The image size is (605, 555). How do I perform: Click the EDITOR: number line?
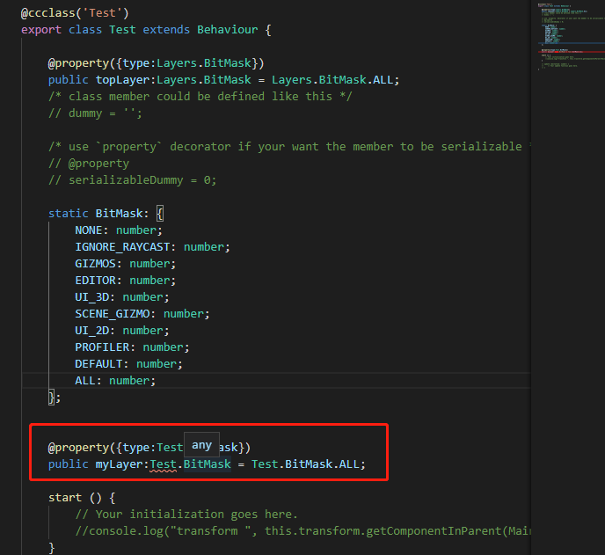tap(125, 281)
